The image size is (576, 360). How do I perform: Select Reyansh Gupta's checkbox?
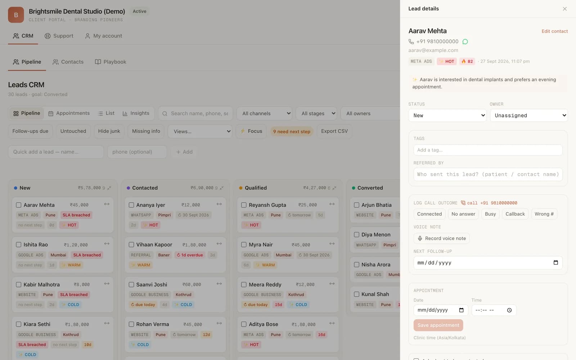[244, 205]
